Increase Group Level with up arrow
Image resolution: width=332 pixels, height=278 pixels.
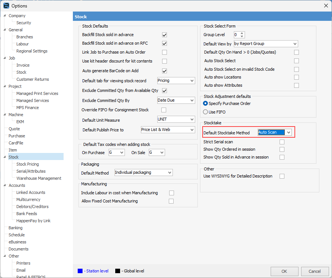(x=242, y=33)
